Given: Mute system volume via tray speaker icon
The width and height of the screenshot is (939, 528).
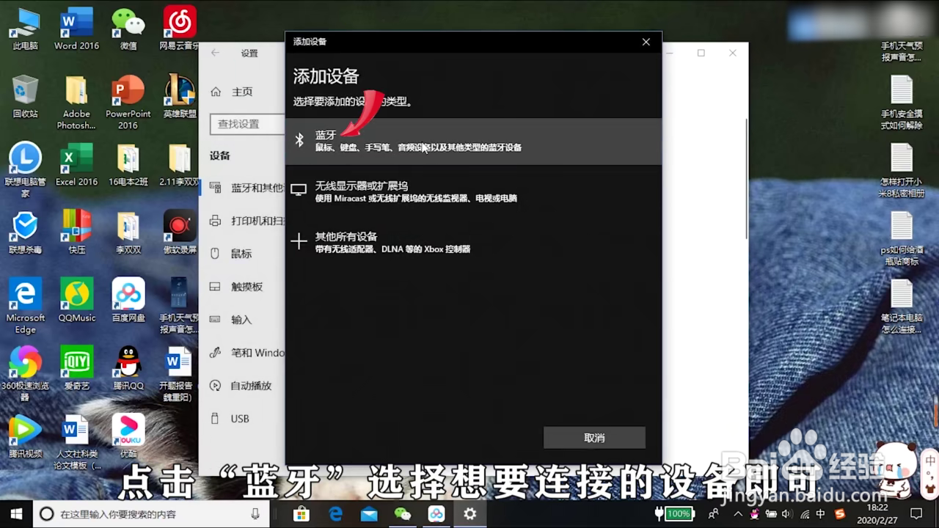Looking at the screenshot, I should (x=786, y=514).
